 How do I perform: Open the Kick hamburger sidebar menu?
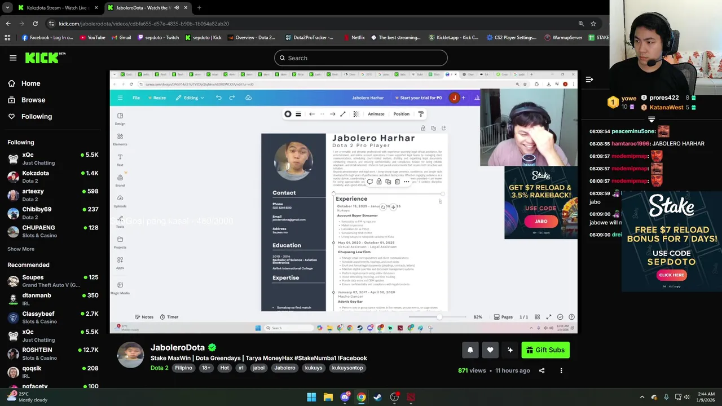[13, 58]
